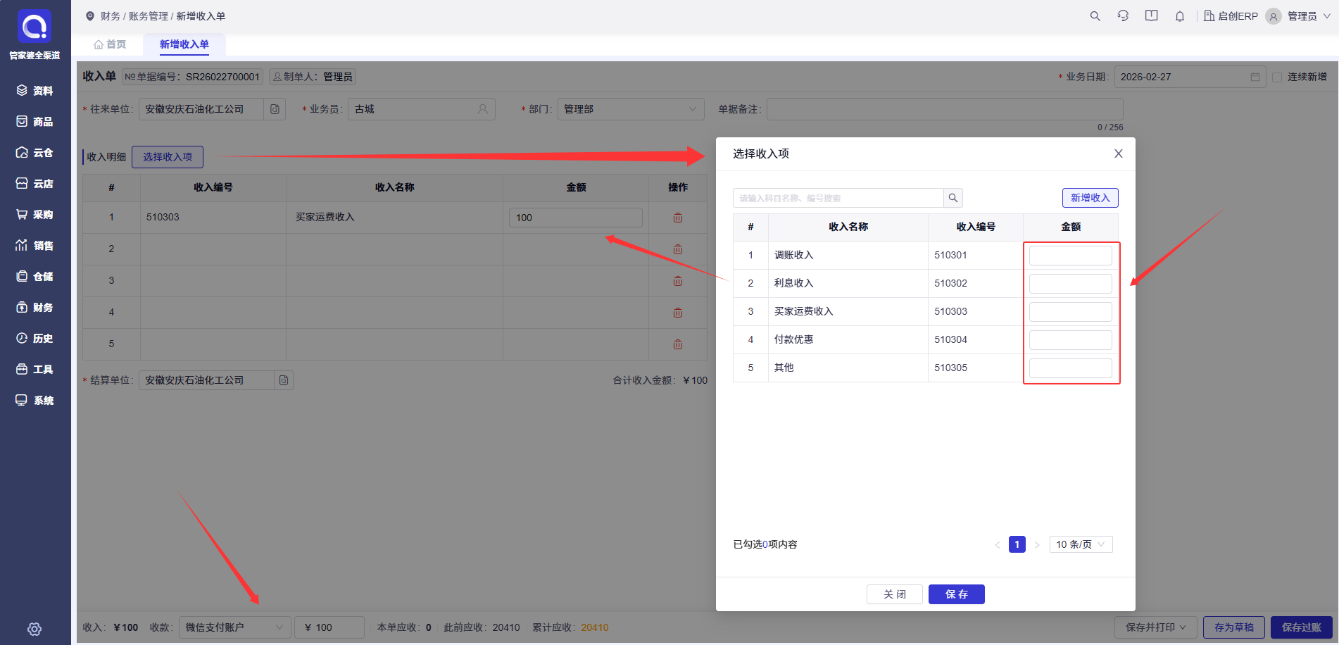Click the 选择收入项 button
This screenshot has width=1339, height=645.
coord(168,157)
